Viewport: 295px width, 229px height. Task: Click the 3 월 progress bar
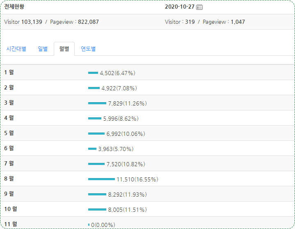97,103
